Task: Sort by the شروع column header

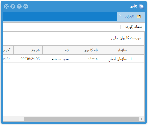Action: (28, 50)
